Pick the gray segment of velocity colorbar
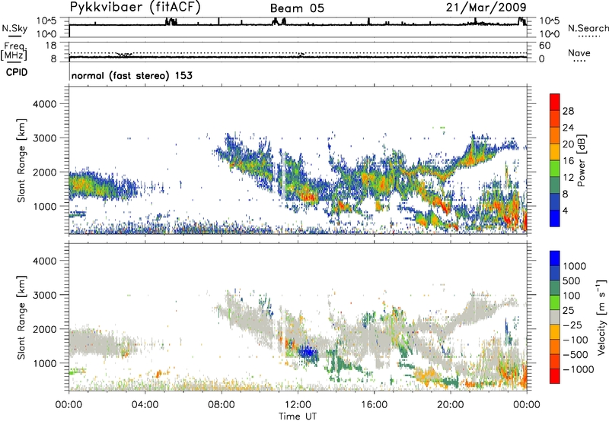609x421 pixels. pos(555,318)
